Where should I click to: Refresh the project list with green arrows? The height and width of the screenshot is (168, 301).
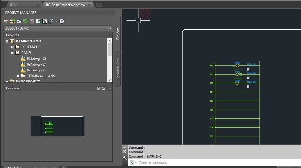(25, 21)
